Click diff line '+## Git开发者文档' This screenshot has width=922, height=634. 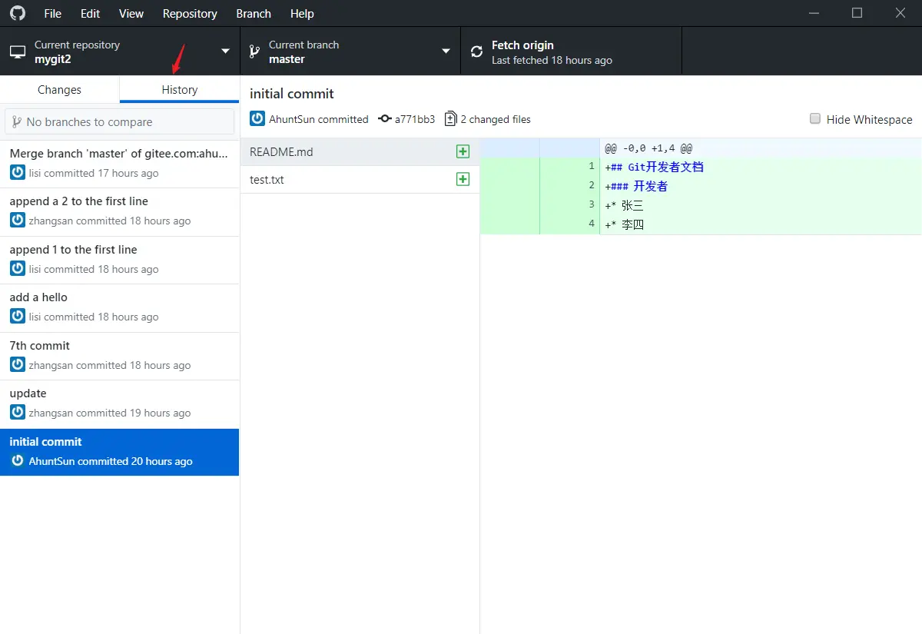pos(654,167)
